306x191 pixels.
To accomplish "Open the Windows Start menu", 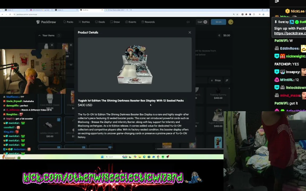I will click(x=102, y=157).
